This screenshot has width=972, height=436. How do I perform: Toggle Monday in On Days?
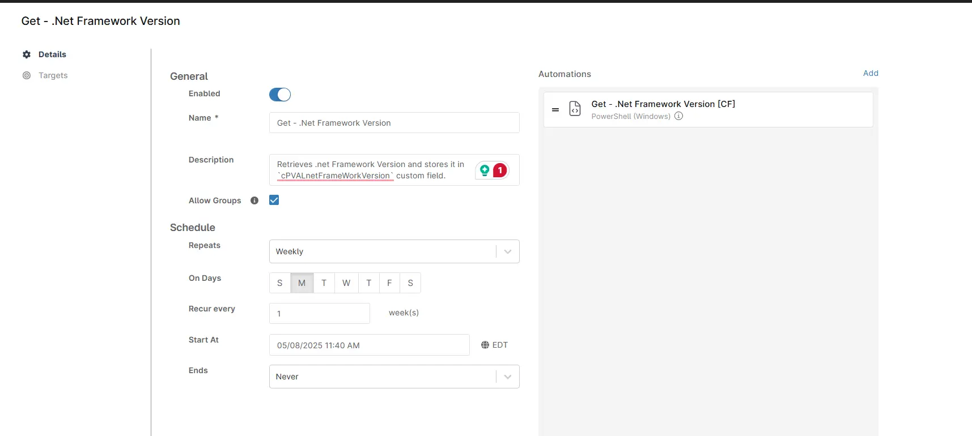pyautogui.click(x=302, y=283)
